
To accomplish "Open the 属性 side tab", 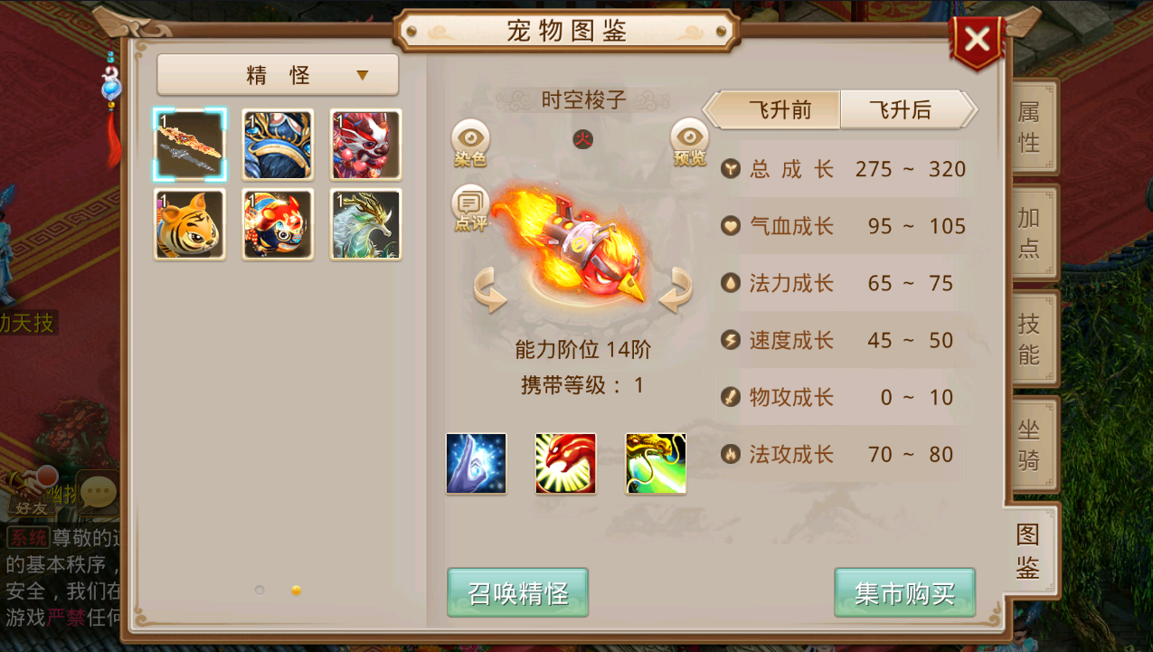I will pyautogui.click(x=1030, y=127).
